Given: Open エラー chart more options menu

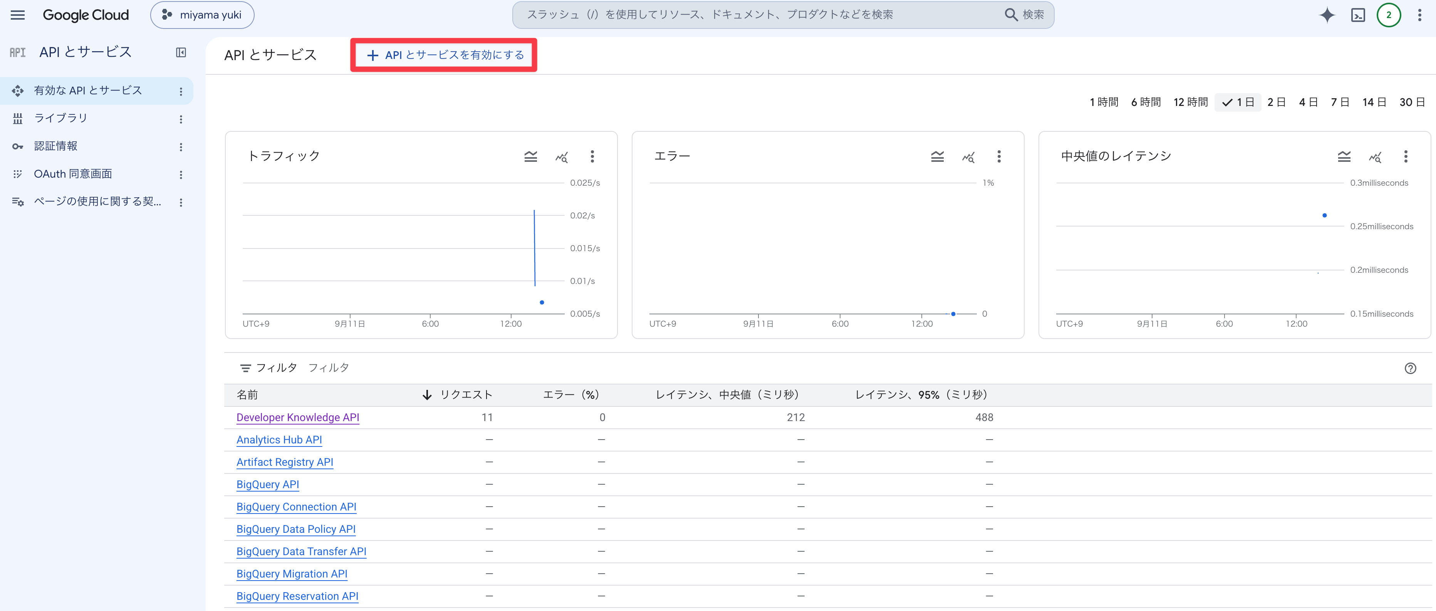Looking at the screenshot, I should (999, 157).
